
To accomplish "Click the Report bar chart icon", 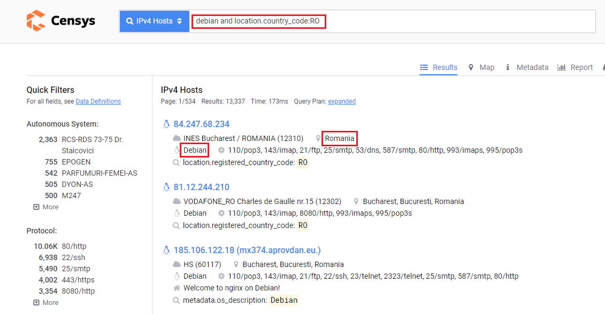I will coord(561,67).
